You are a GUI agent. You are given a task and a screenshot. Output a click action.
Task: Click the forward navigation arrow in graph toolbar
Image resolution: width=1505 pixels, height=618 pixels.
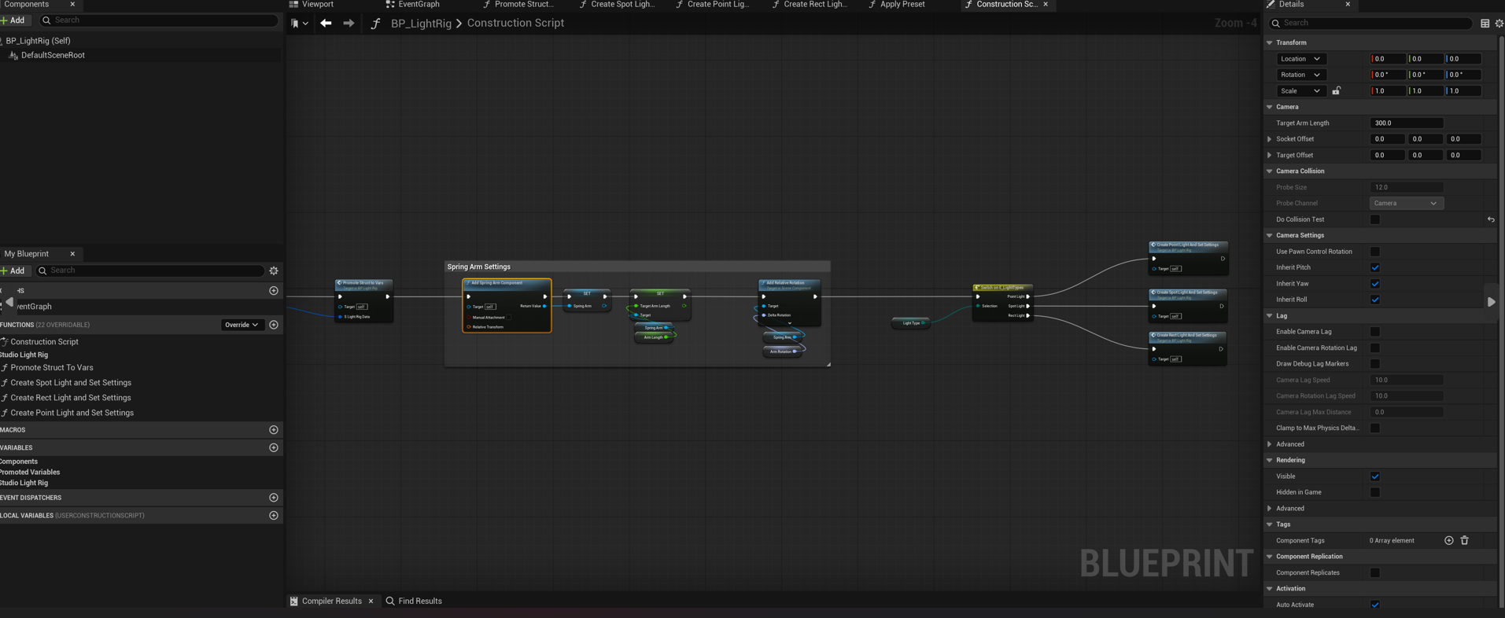[349, 24]
